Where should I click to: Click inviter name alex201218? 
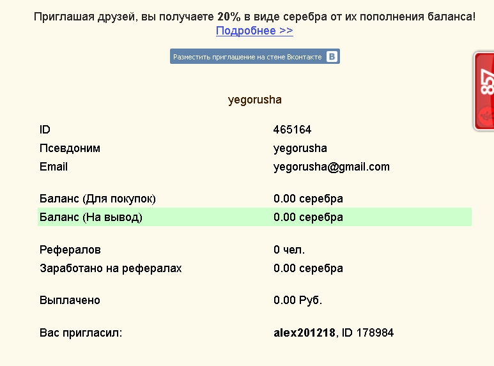point(304,333)
